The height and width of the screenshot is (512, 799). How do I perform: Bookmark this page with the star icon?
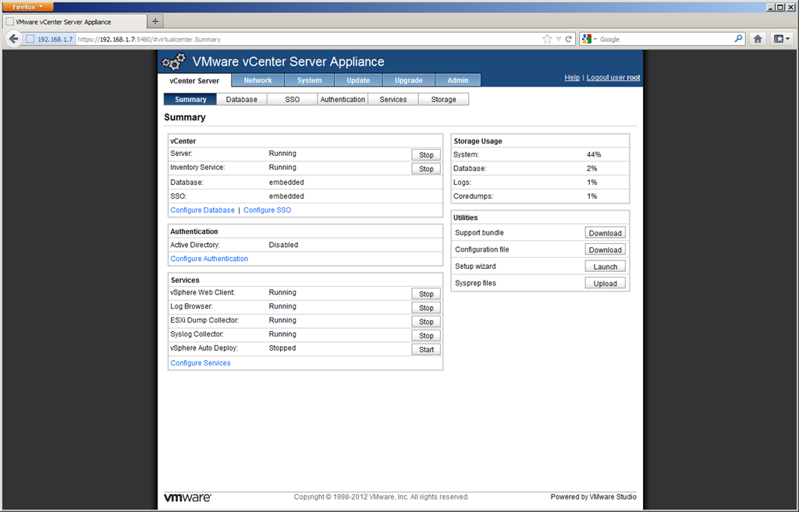pyautogui.click(x=547, y=39)
